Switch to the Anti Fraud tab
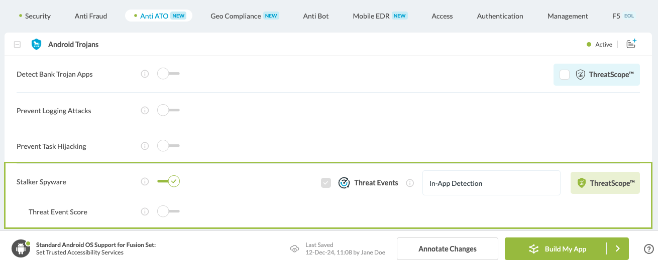The image size is (658, 265). (x=91, y=16)
